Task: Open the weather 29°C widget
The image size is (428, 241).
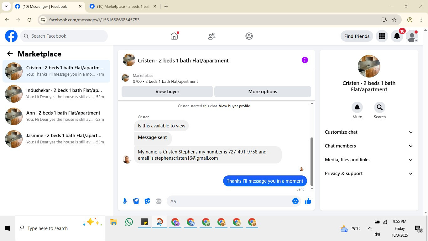Action: pyautogui.click(x=350, y=228)
